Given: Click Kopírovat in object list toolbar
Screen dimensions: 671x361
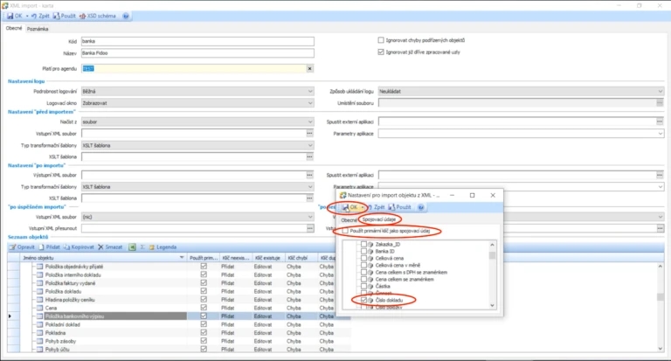Looking at the screenshot, I should (x=79, y=247).
